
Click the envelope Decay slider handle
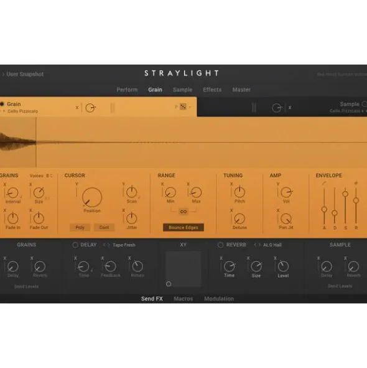click(335, 213)
